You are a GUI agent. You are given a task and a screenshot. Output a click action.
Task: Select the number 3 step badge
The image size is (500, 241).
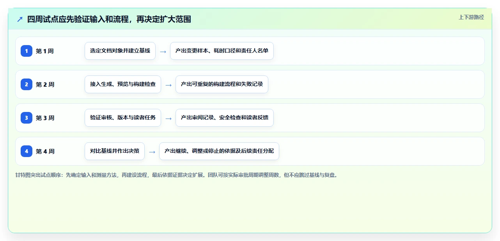tap(27, 118)
